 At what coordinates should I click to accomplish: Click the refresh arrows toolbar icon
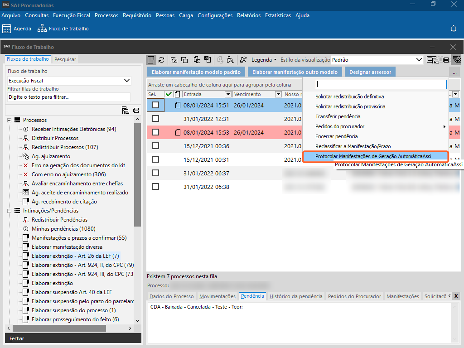pos(161,59)
